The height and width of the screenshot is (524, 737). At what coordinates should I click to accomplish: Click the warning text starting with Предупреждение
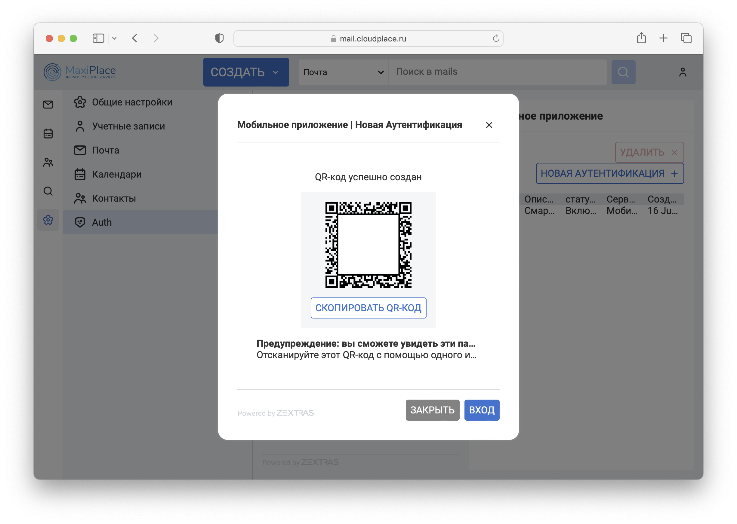click(x=365, y=343)
